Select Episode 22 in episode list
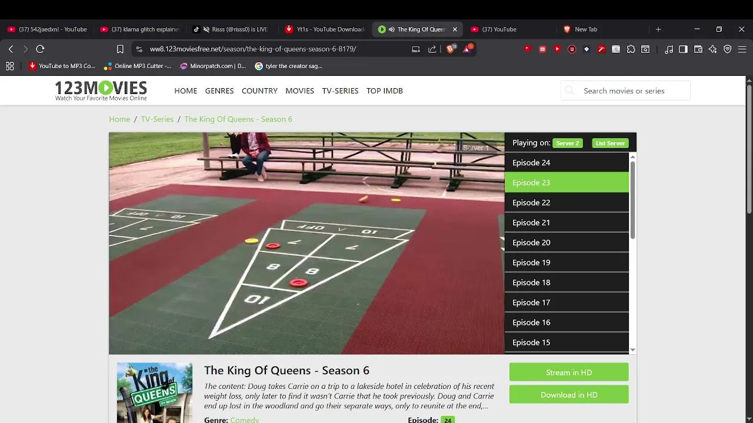Image resolution: width=753 pixels, height=423 pixels. click(567, 203)
